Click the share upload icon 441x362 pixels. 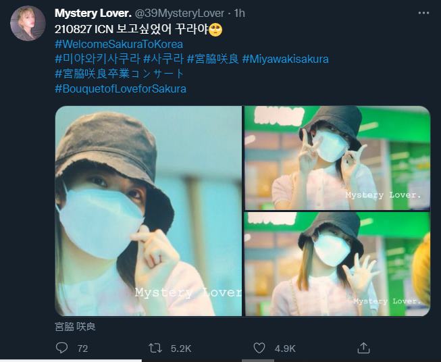(x=363, y=348)
